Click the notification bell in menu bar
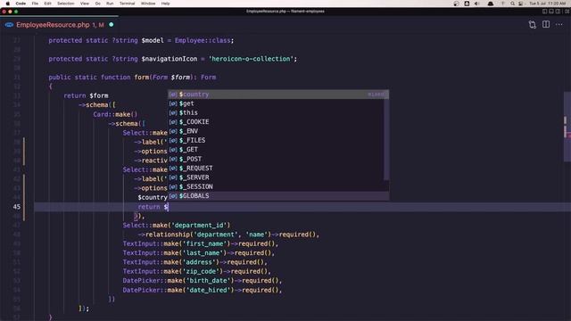The width and height of the screenshot is (571, 321). coord(491,4)
